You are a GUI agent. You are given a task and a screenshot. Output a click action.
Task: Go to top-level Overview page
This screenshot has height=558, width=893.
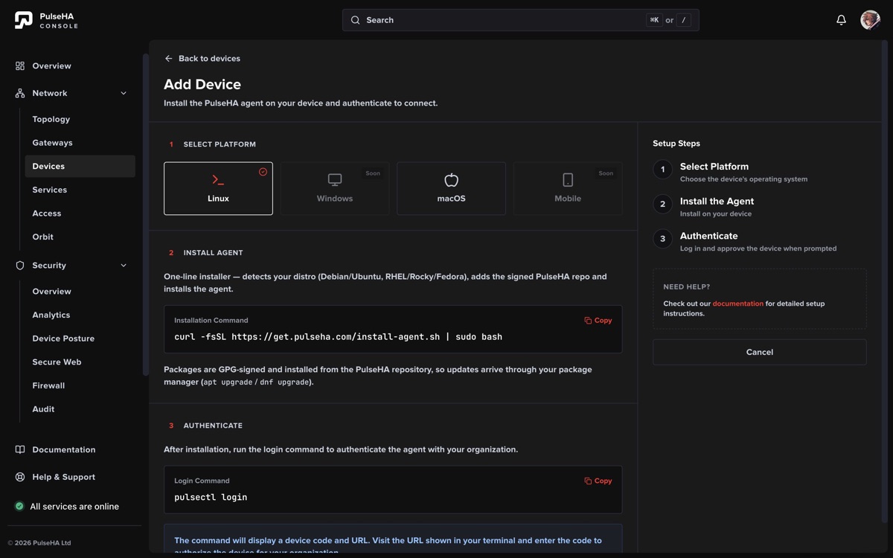tap(71, 66)
